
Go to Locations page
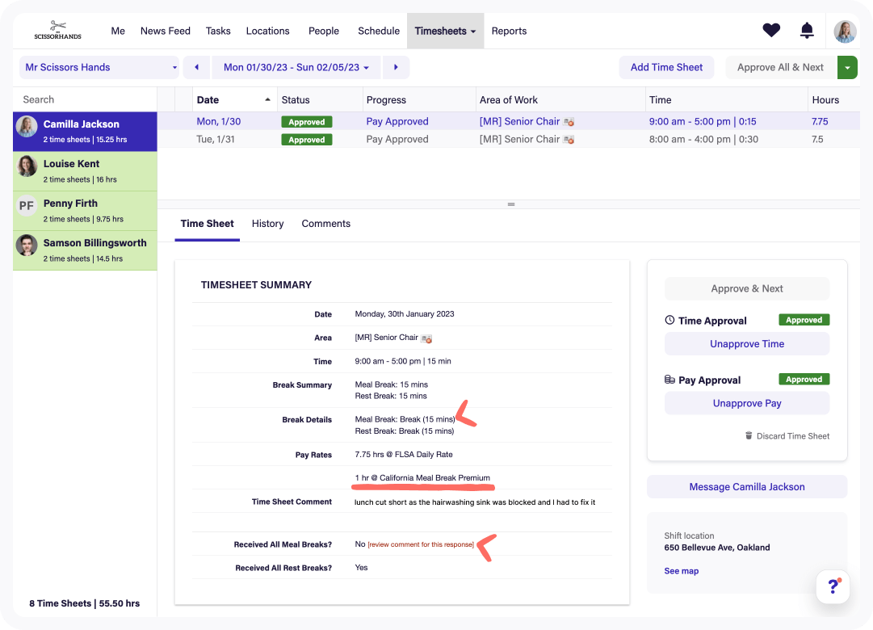point(268,31)
